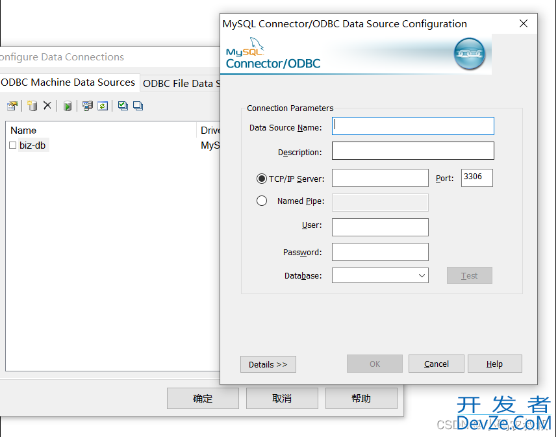
Task: Focus the TCP/IP Server address field
Action: click(380, 178)
